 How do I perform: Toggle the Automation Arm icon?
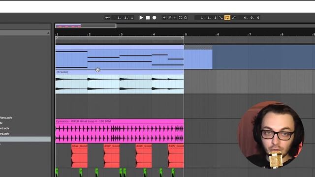(169, 18)
